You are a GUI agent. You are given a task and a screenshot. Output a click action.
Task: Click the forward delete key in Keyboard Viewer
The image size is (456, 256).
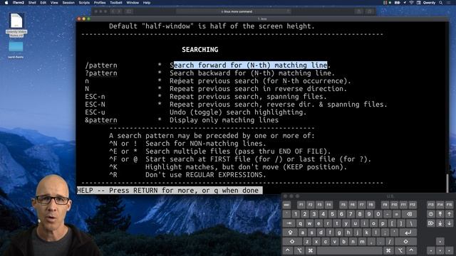click(x=431, y=223)
